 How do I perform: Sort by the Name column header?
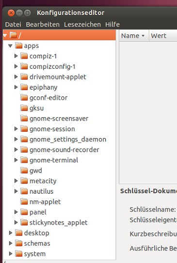click(134, 36)
